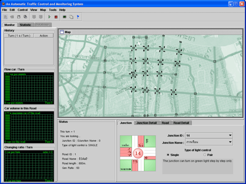Click the blue flag toolbar icon
Image resolution: width=246 pixels, height=184 pixels.
(x=78, y=17)
